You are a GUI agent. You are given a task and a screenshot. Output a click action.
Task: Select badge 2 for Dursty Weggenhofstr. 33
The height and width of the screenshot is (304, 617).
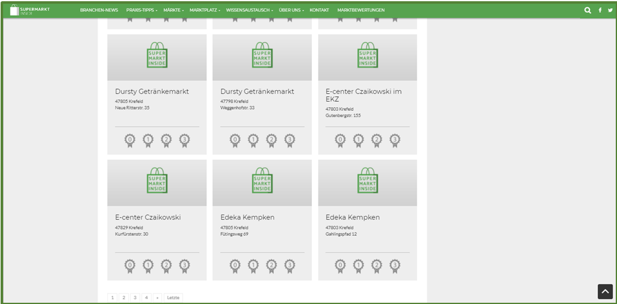coord(271,140)
